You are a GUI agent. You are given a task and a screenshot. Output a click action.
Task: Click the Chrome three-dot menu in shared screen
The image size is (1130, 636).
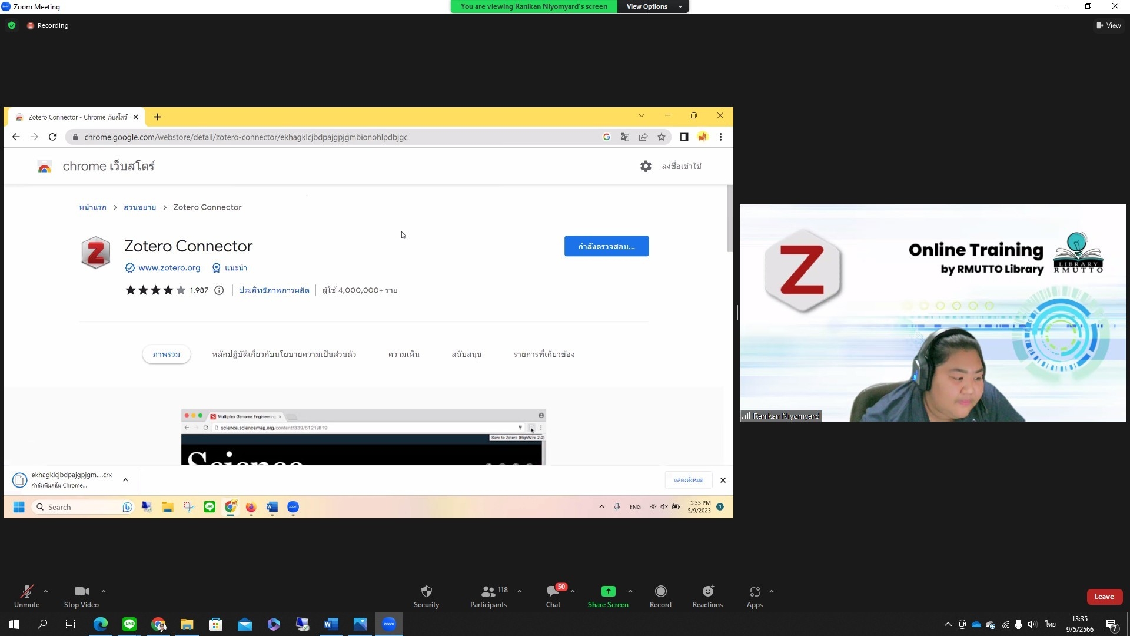click(720, 137)
